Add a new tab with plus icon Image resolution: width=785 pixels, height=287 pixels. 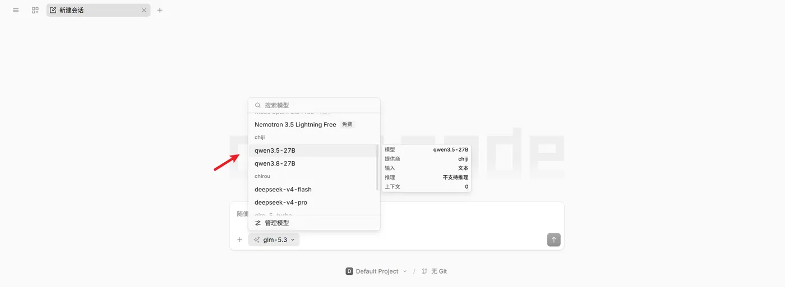coord(160,10)
